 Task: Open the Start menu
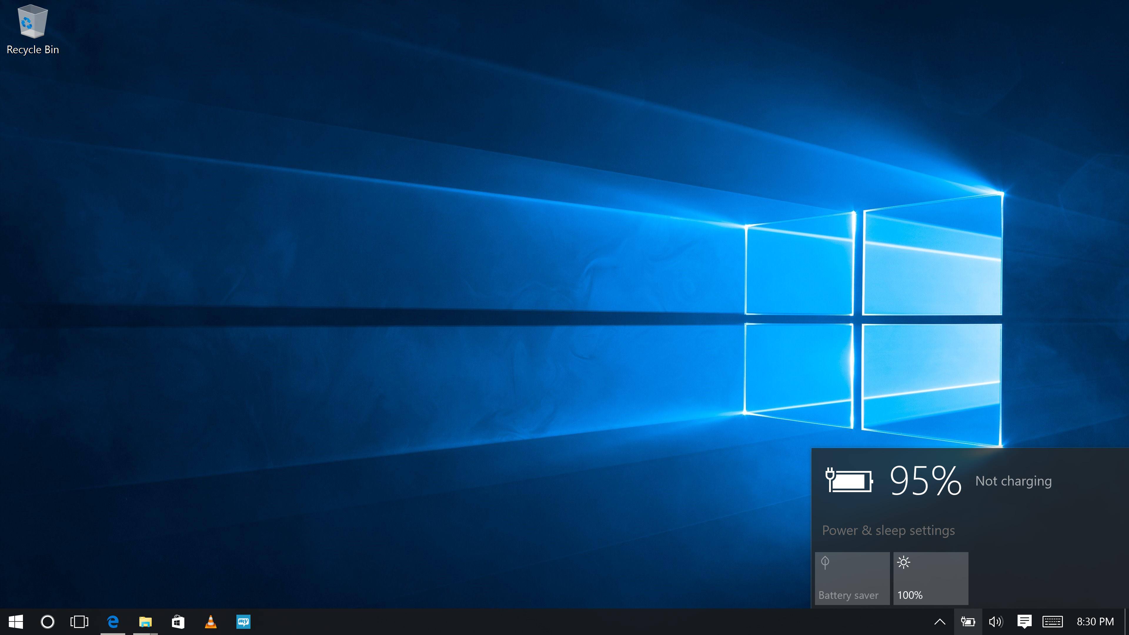coord(16,621)
